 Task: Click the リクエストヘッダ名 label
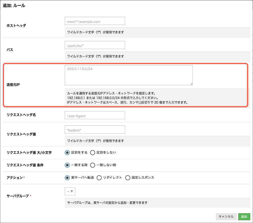coord(21,115)
